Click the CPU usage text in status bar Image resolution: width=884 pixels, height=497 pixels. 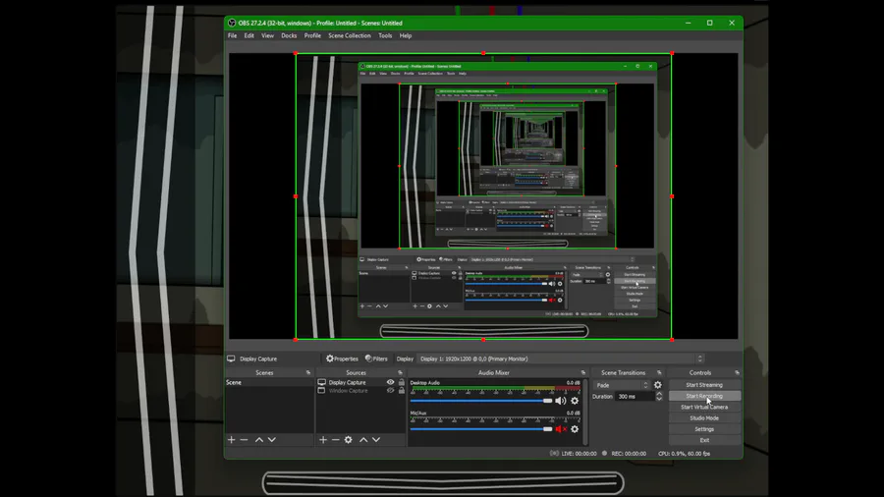[x=684, y=453]
